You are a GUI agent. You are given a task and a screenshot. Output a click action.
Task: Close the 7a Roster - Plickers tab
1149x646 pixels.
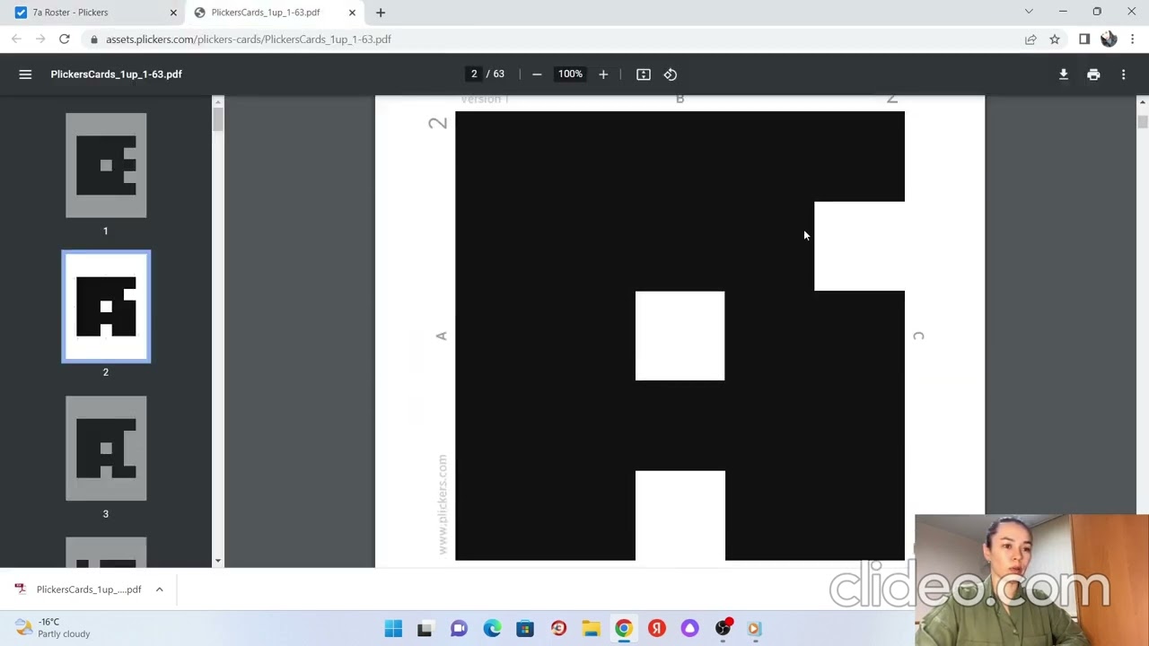pyautogui.click(x=173, y=13)
